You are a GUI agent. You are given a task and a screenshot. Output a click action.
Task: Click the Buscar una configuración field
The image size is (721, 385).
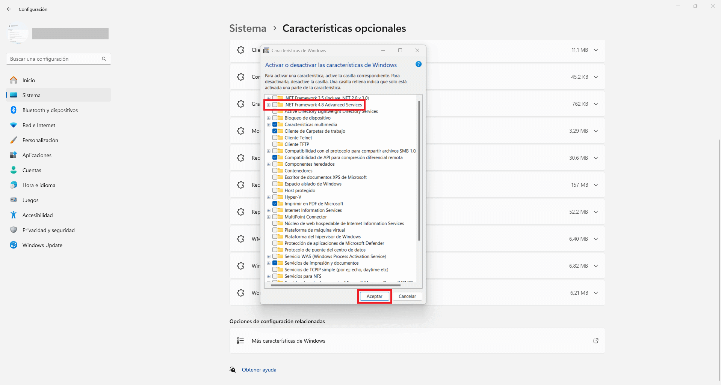pos(59,59)
